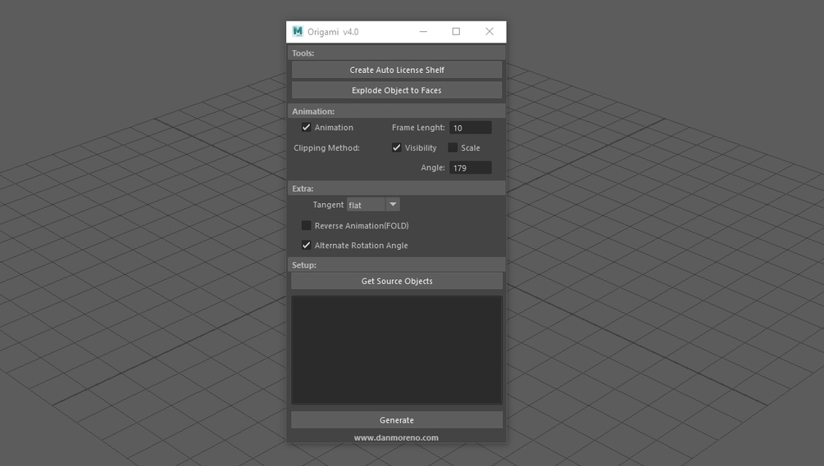
Task: Click the Setup: section header
Action: point(396,265)
